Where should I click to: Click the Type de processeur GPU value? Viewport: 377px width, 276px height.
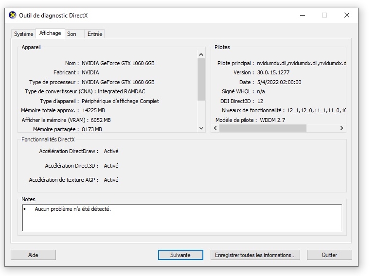pyautogui.click(x=118, y=82)
